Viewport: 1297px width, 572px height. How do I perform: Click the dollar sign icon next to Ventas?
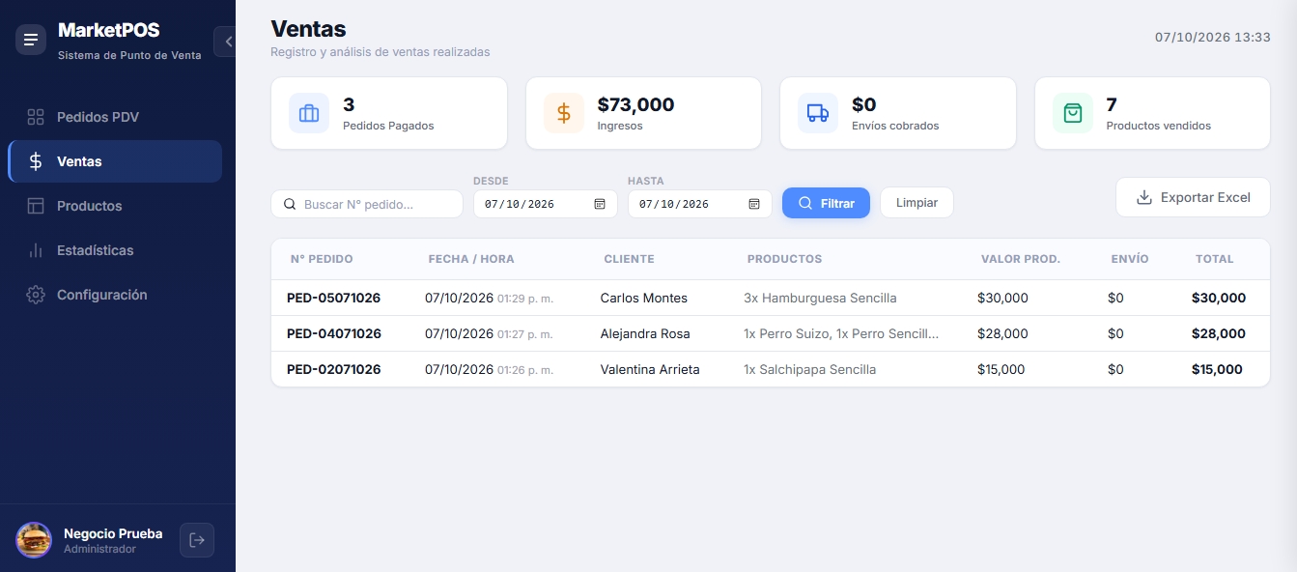tap(36, 161)
